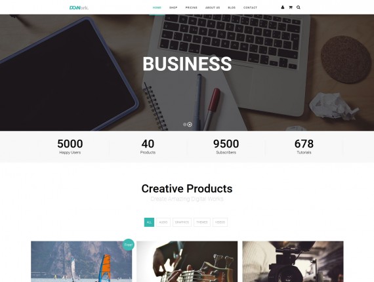Open the user account icon
Screen dimensions: 374x282
pyautogui.click(x=283, y=7)
